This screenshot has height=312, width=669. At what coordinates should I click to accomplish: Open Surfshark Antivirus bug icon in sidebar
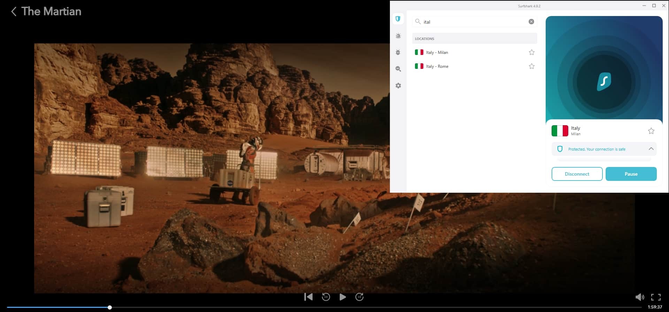tap(398, 52)
